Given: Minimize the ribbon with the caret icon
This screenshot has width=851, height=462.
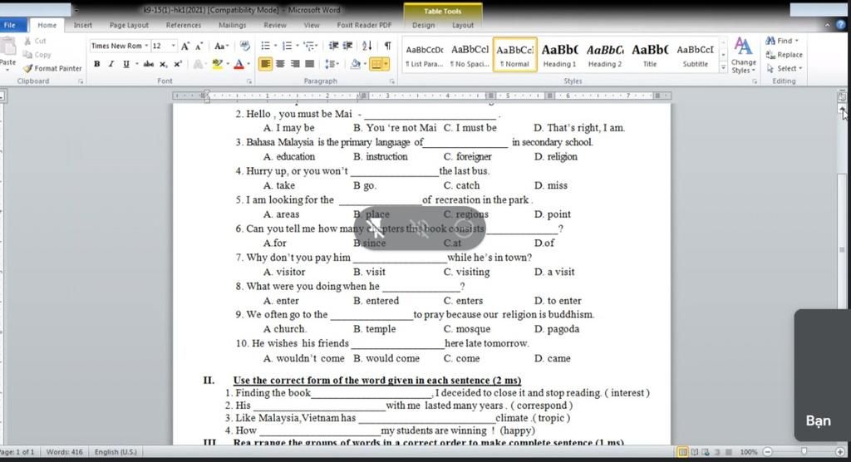Looking at the screenshot, I should (827, 25).
